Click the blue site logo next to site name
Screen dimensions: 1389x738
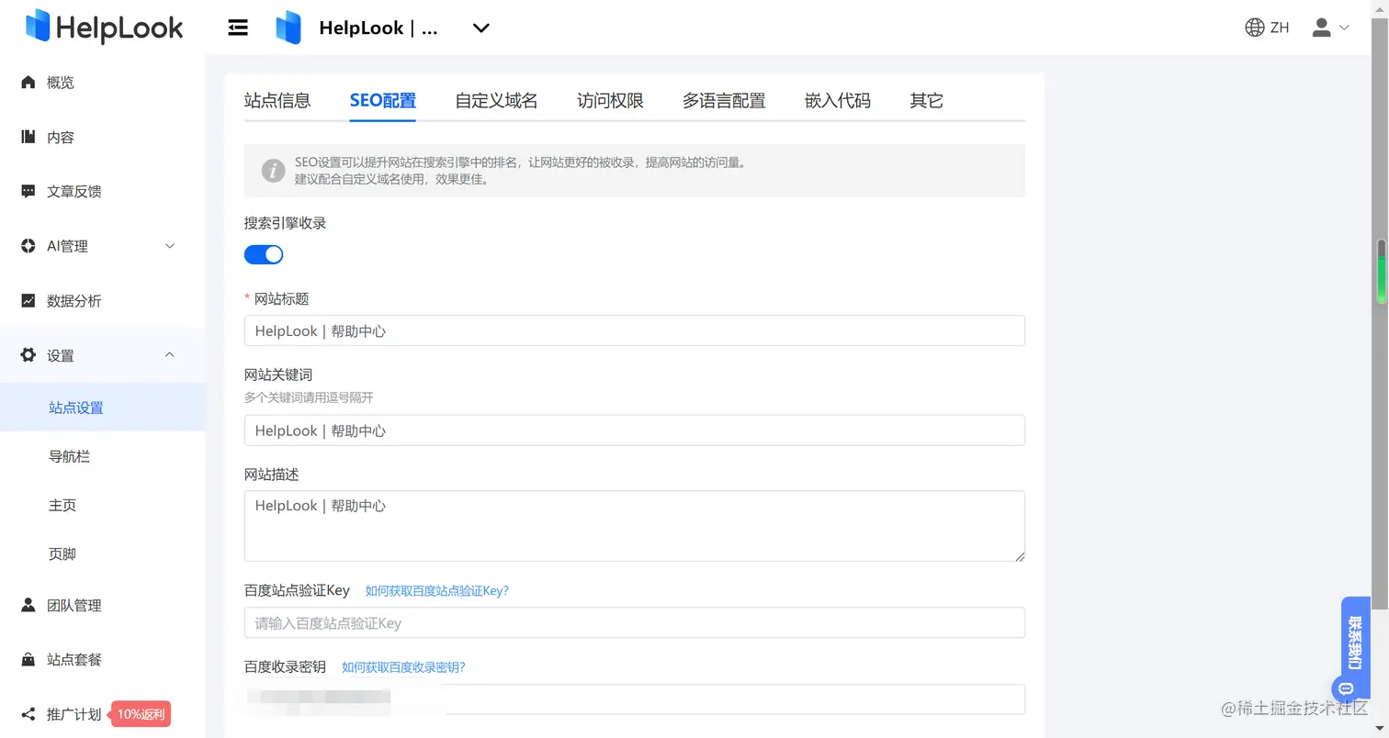point(288,28)
